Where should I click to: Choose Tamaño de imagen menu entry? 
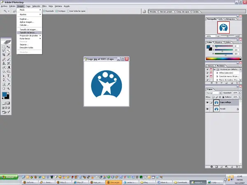point(29,30)
